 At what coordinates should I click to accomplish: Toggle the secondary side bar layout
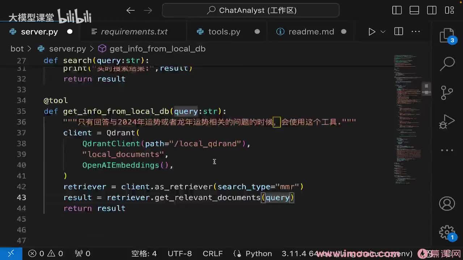(x=432, y=10)
